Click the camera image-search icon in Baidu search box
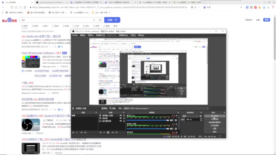This screenshot has height=155, width=276. point(100,20)
